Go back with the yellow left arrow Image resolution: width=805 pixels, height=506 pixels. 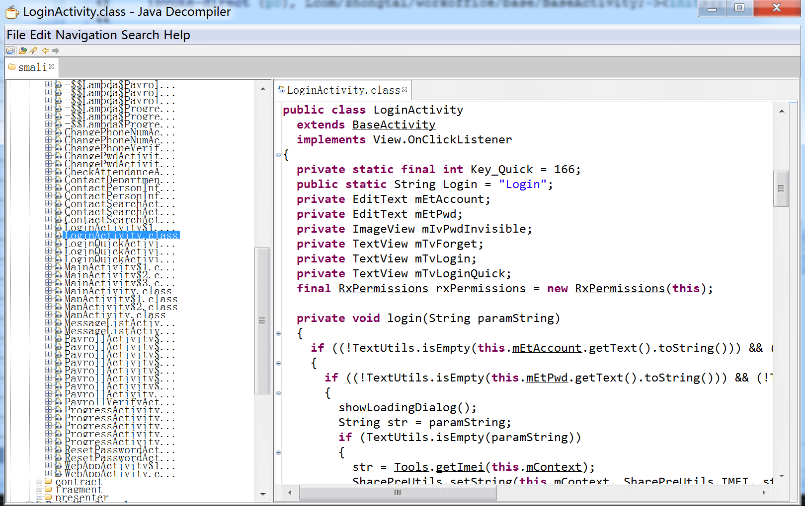(46, 51)
